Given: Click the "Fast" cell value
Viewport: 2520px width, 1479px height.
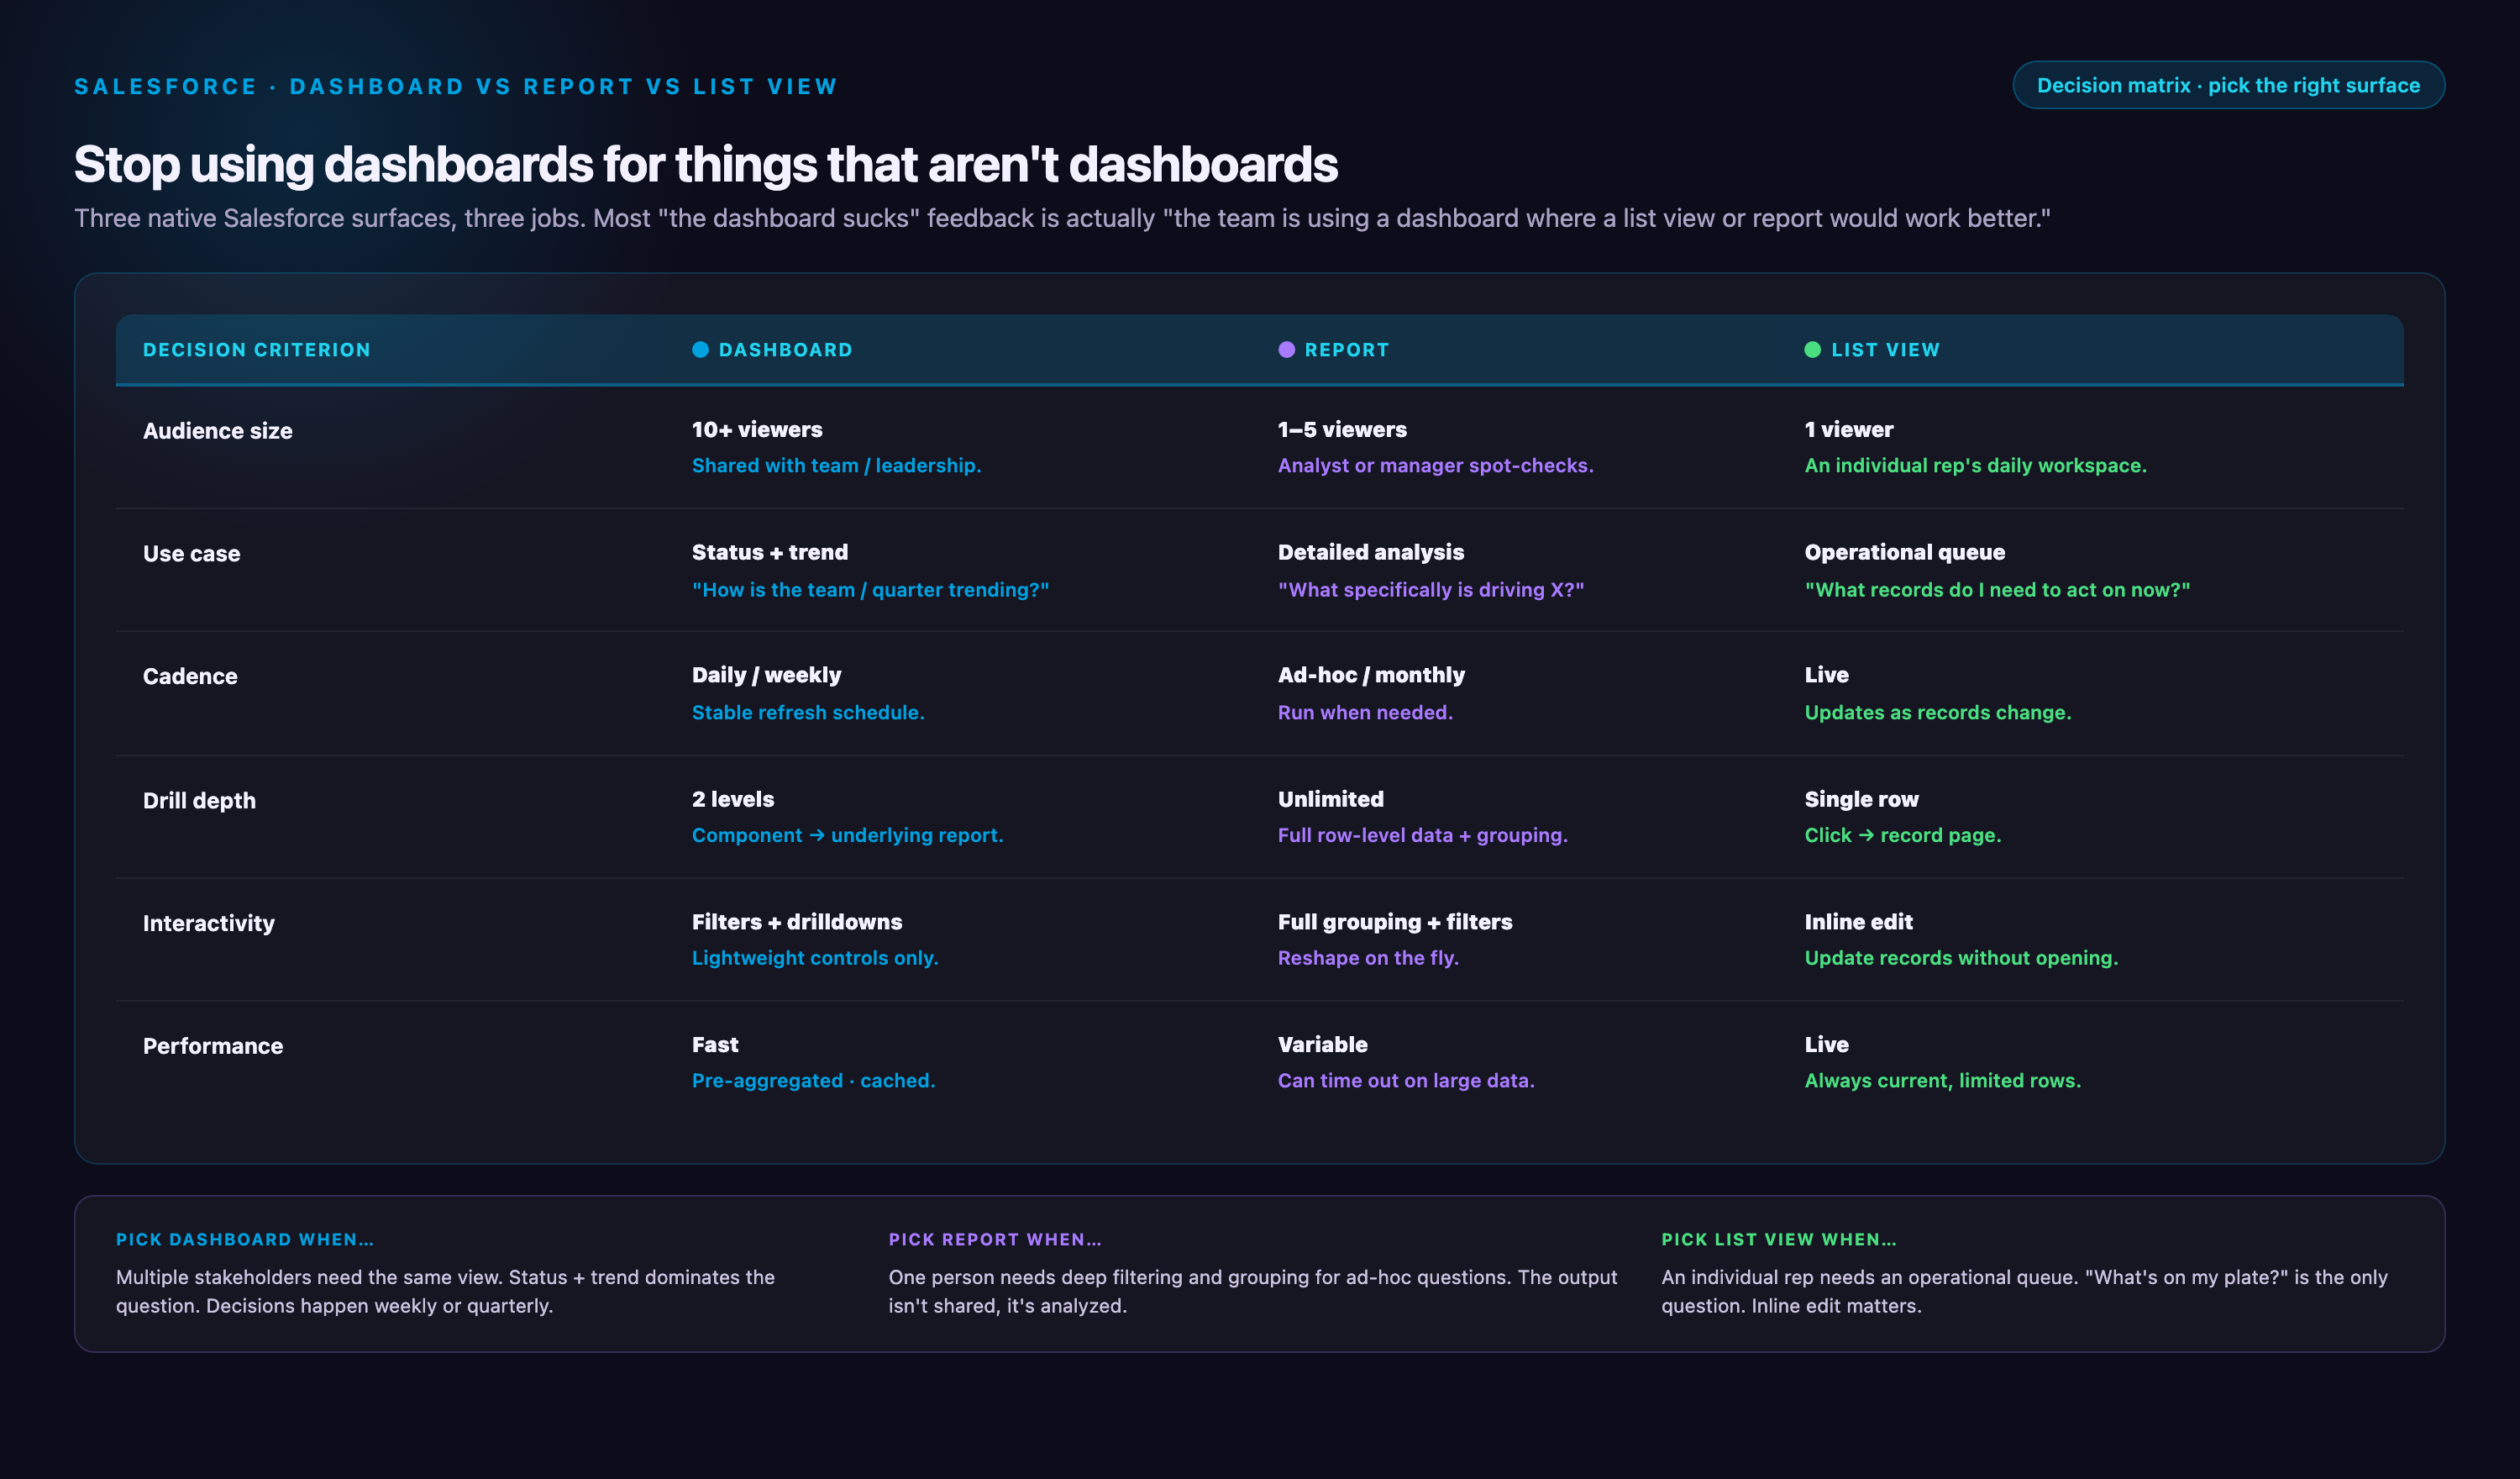Looking at the screenshot, I should (714, 1045).
